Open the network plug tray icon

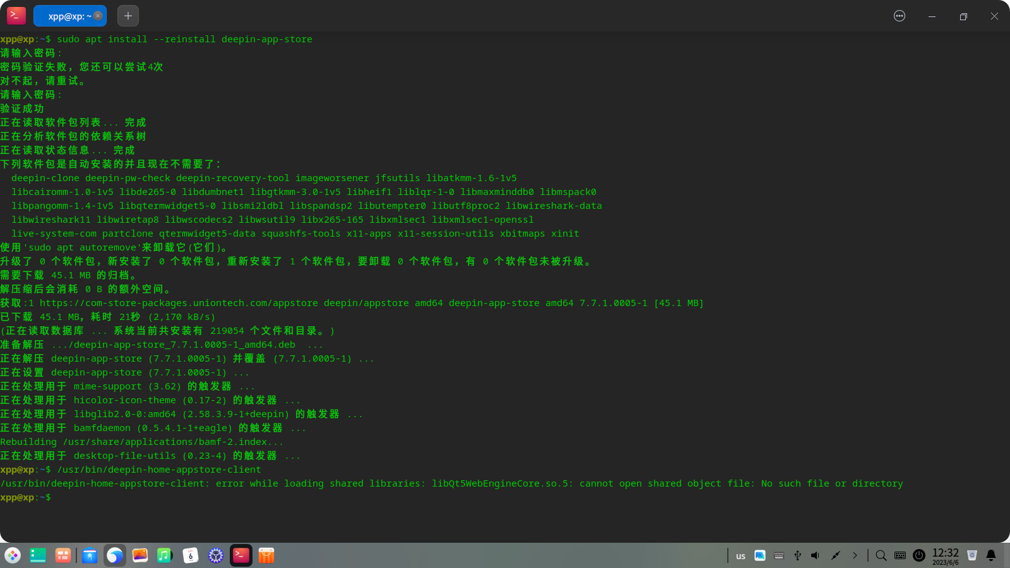click(836, 555)
